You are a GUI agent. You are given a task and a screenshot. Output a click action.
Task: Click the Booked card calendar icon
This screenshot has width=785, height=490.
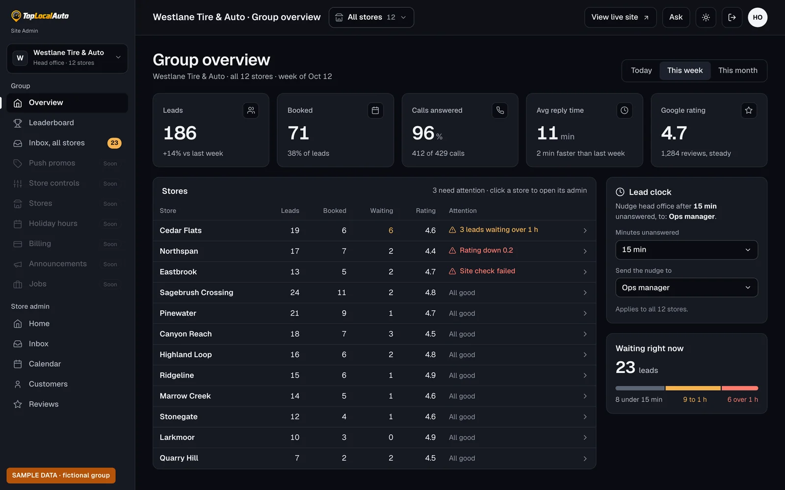(375, 110)
